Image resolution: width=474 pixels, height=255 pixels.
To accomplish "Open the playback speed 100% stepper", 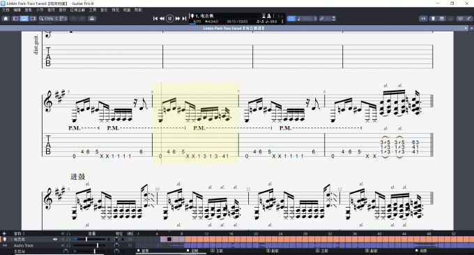I will pos(315,18).
